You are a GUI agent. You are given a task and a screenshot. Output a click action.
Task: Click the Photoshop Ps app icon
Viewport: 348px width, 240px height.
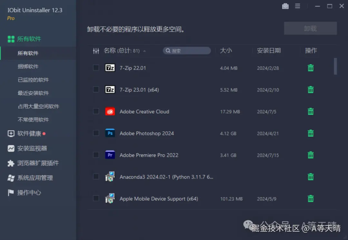click(x=110, y=133)
